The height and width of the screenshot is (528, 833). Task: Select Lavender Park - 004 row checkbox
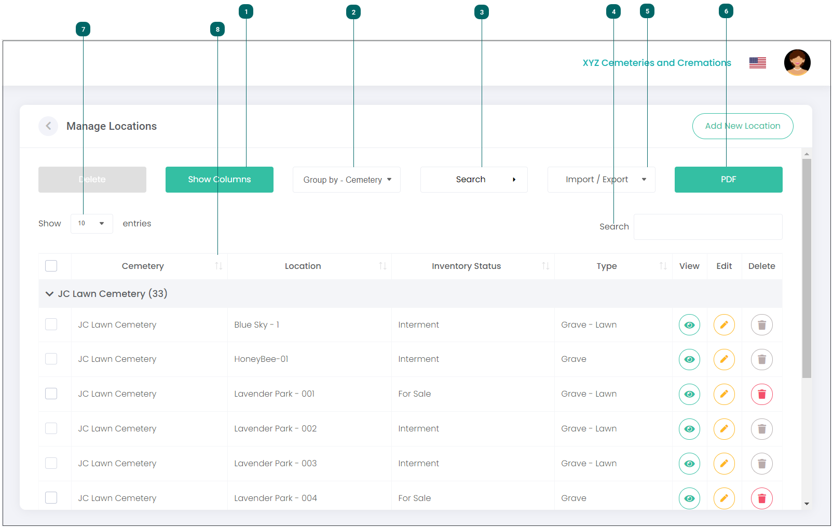(x=51, y=498)
